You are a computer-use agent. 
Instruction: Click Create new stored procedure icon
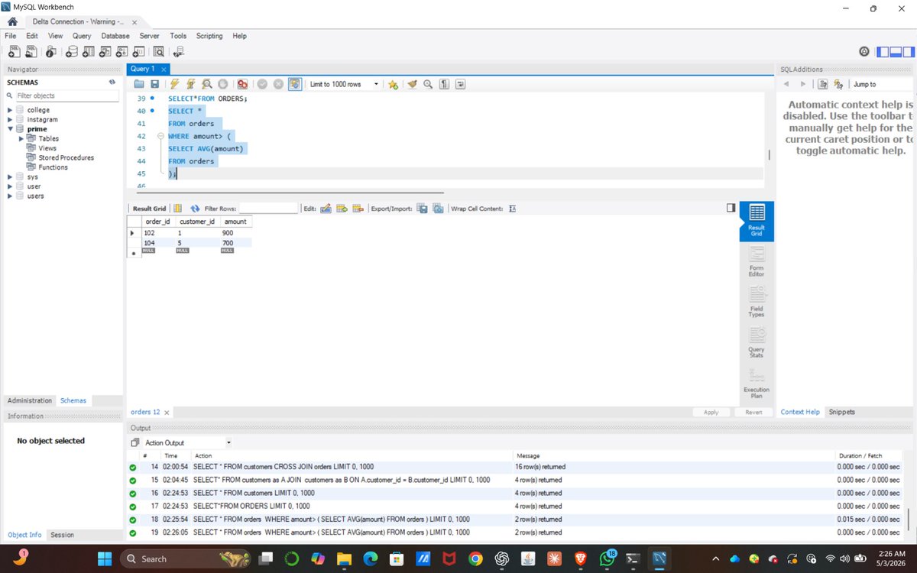coord(122,52)
